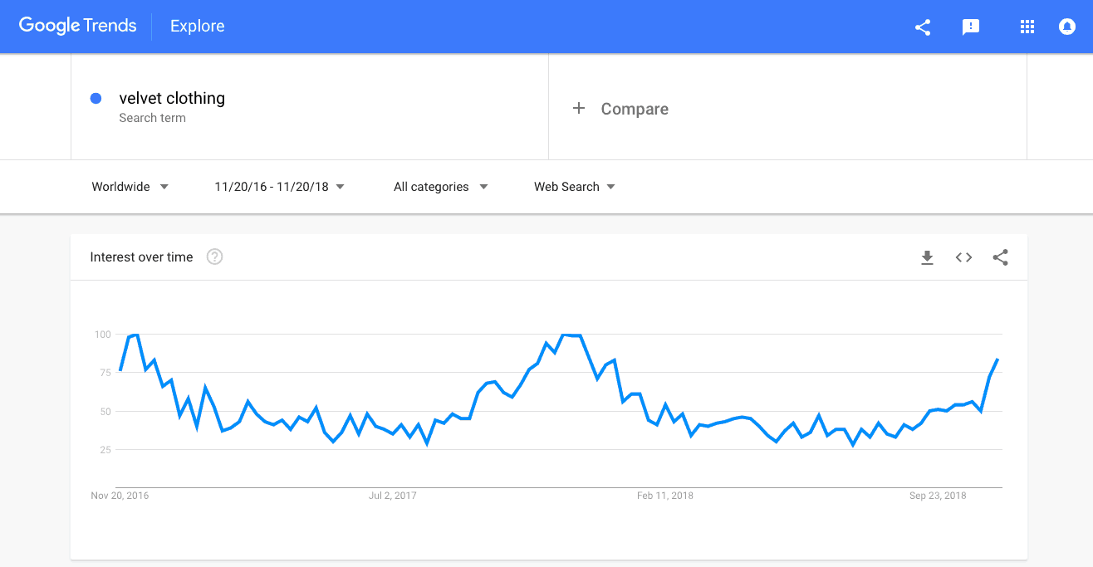Expand the All categories dropdown
The width and height of the screenshot is (1093, 567).
click(x=441, y=187)
